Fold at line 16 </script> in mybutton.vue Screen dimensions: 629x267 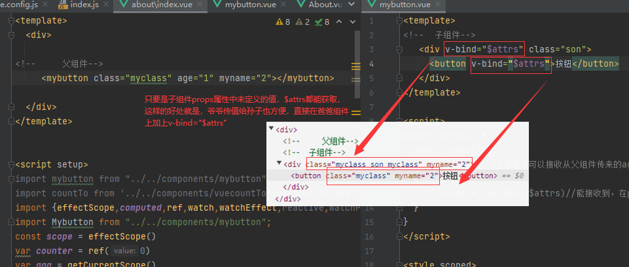coord(399,236)
